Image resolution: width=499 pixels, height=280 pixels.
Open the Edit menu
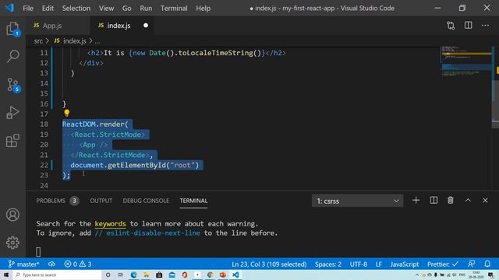click(48, 9)
